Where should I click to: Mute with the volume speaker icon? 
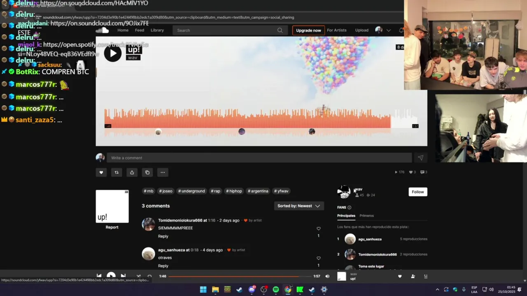(x=327, y=276)
